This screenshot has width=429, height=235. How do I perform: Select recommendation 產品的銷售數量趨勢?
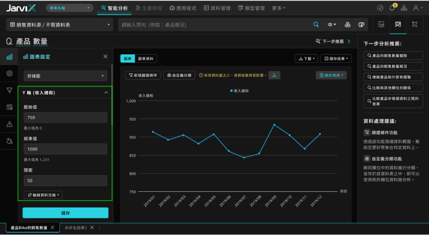tap(393, 56)
